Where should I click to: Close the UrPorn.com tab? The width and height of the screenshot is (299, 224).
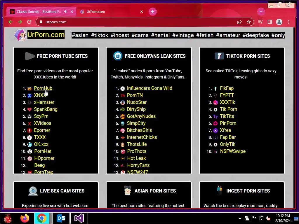(x=142, y=12)
